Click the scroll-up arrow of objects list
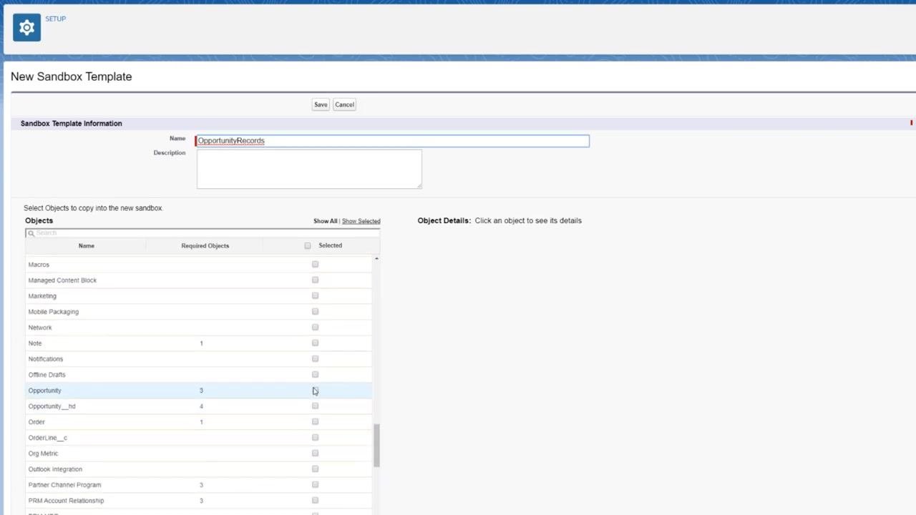Screen dimensions: 916x515 [376, 258]
